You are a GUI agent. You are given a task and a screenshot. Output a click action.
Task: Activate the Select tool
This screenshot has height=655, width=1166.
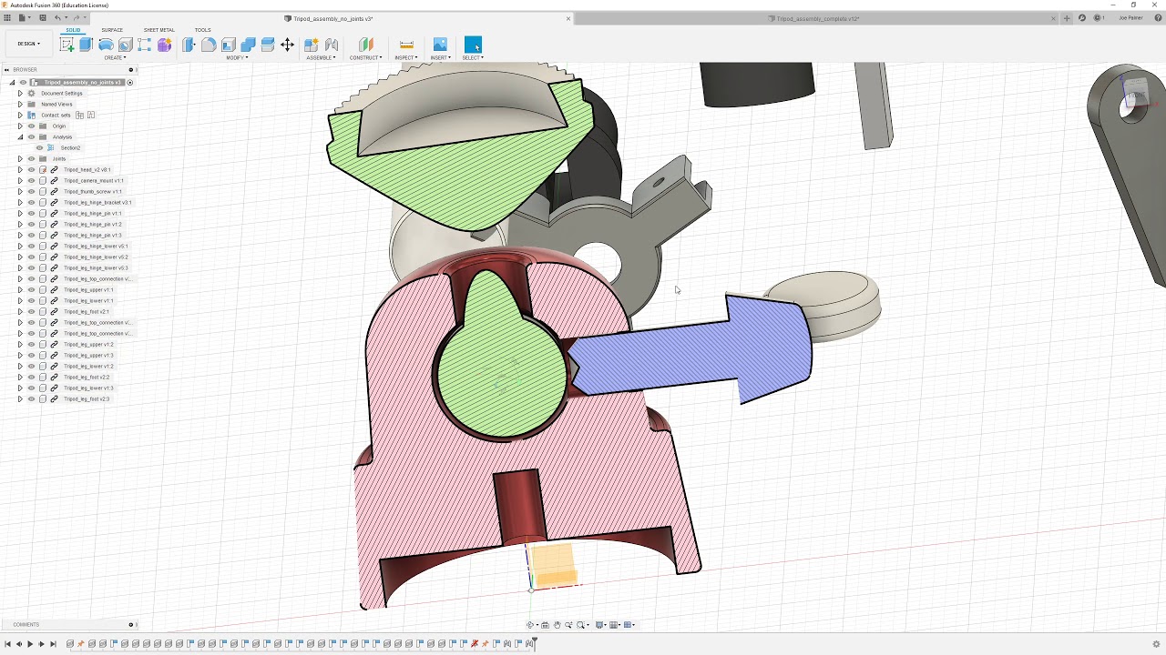473,45
